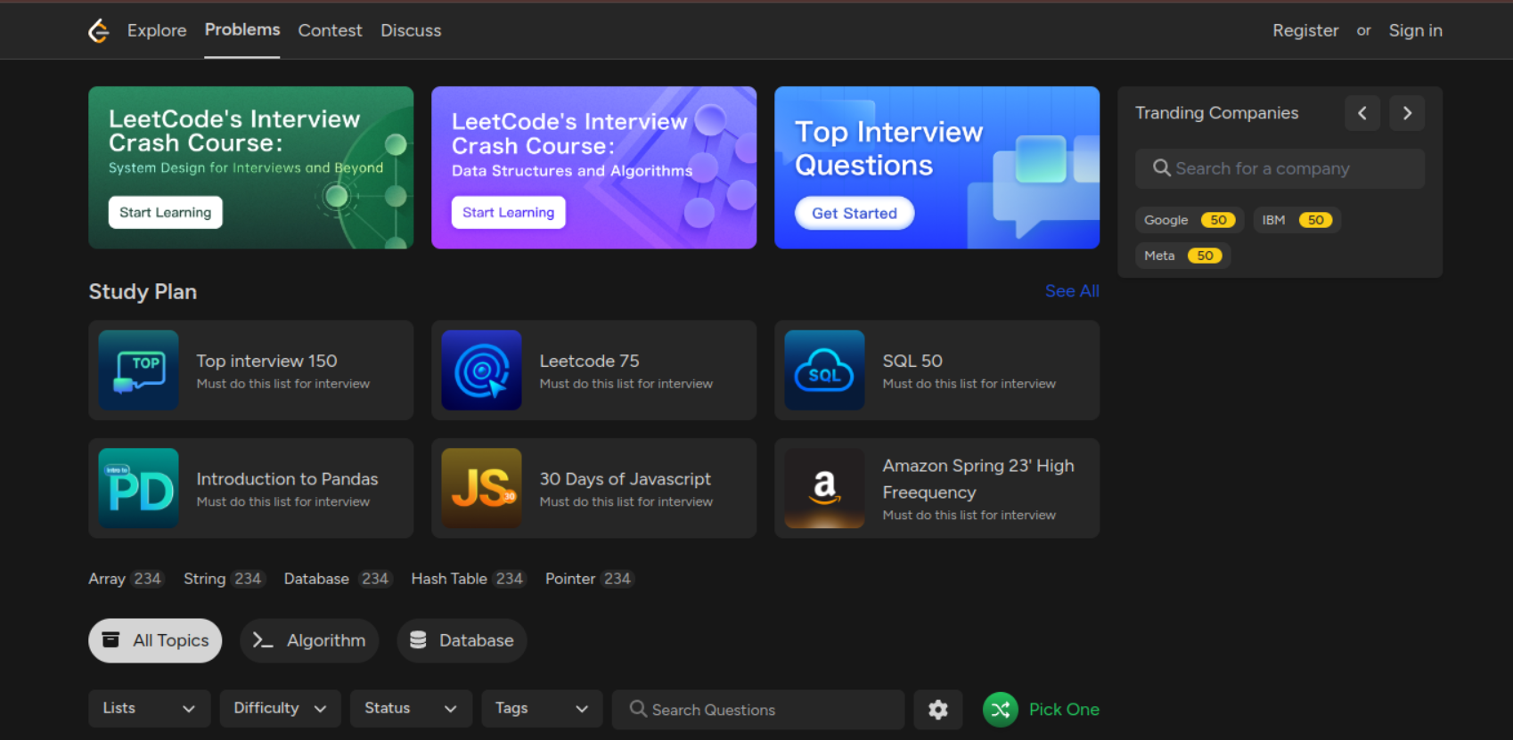The width and height of the screenshot is (1513, 740).
Task: Click the 30 Days of Javascript JS icon
Action: point(481,488)
